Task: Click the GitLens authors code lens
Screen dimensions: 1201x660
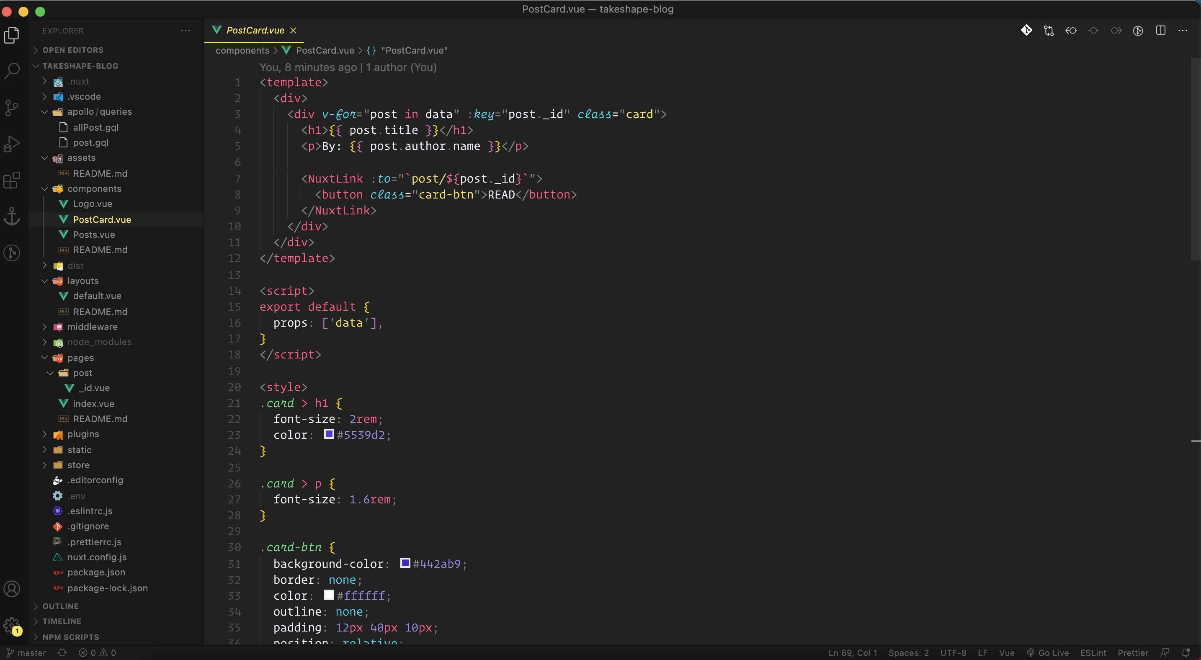Action: point(348,67)
